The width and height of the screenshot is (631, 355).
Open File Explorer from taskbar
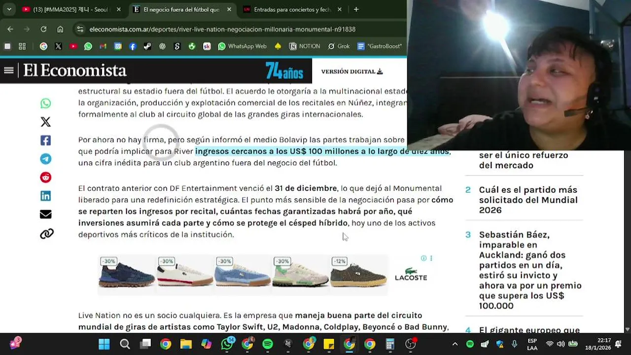click(186, 344)
